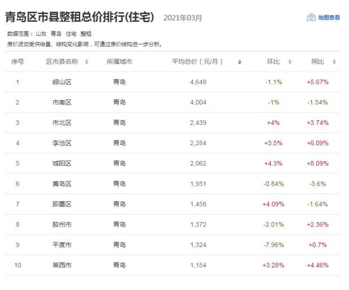Open 莱西市 district entry

[x=62, y=265]
